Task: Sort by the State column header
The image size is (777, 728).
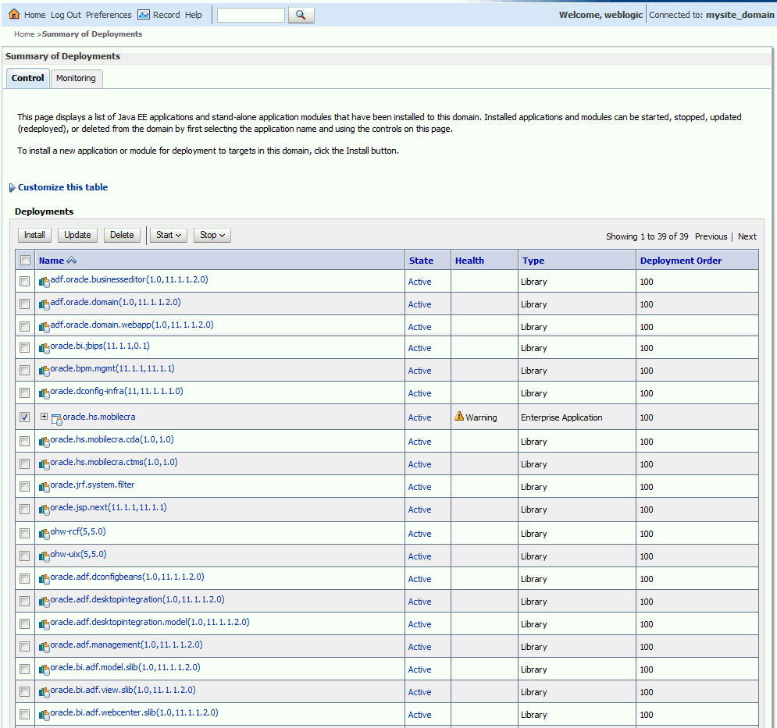Action: (x=421, y=261)
